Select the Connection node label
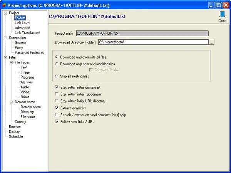Image resolution: width=231 pixels, height=173 pixels. tap(17, 38)
